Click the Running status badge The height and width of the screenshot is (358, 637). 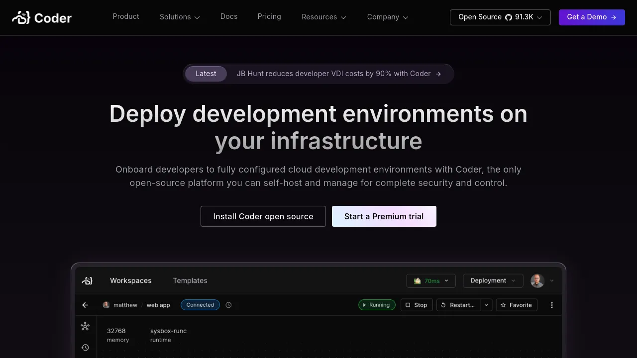pos(377,305)
